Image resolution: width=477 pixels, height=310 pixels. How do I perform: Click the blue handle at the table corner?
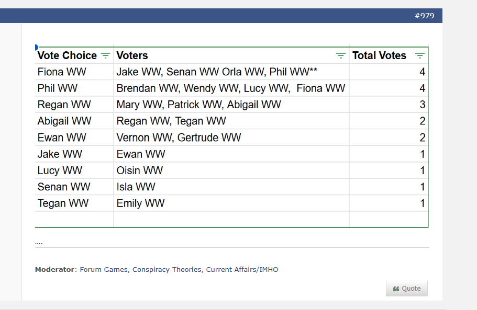[x=36, y=48]
